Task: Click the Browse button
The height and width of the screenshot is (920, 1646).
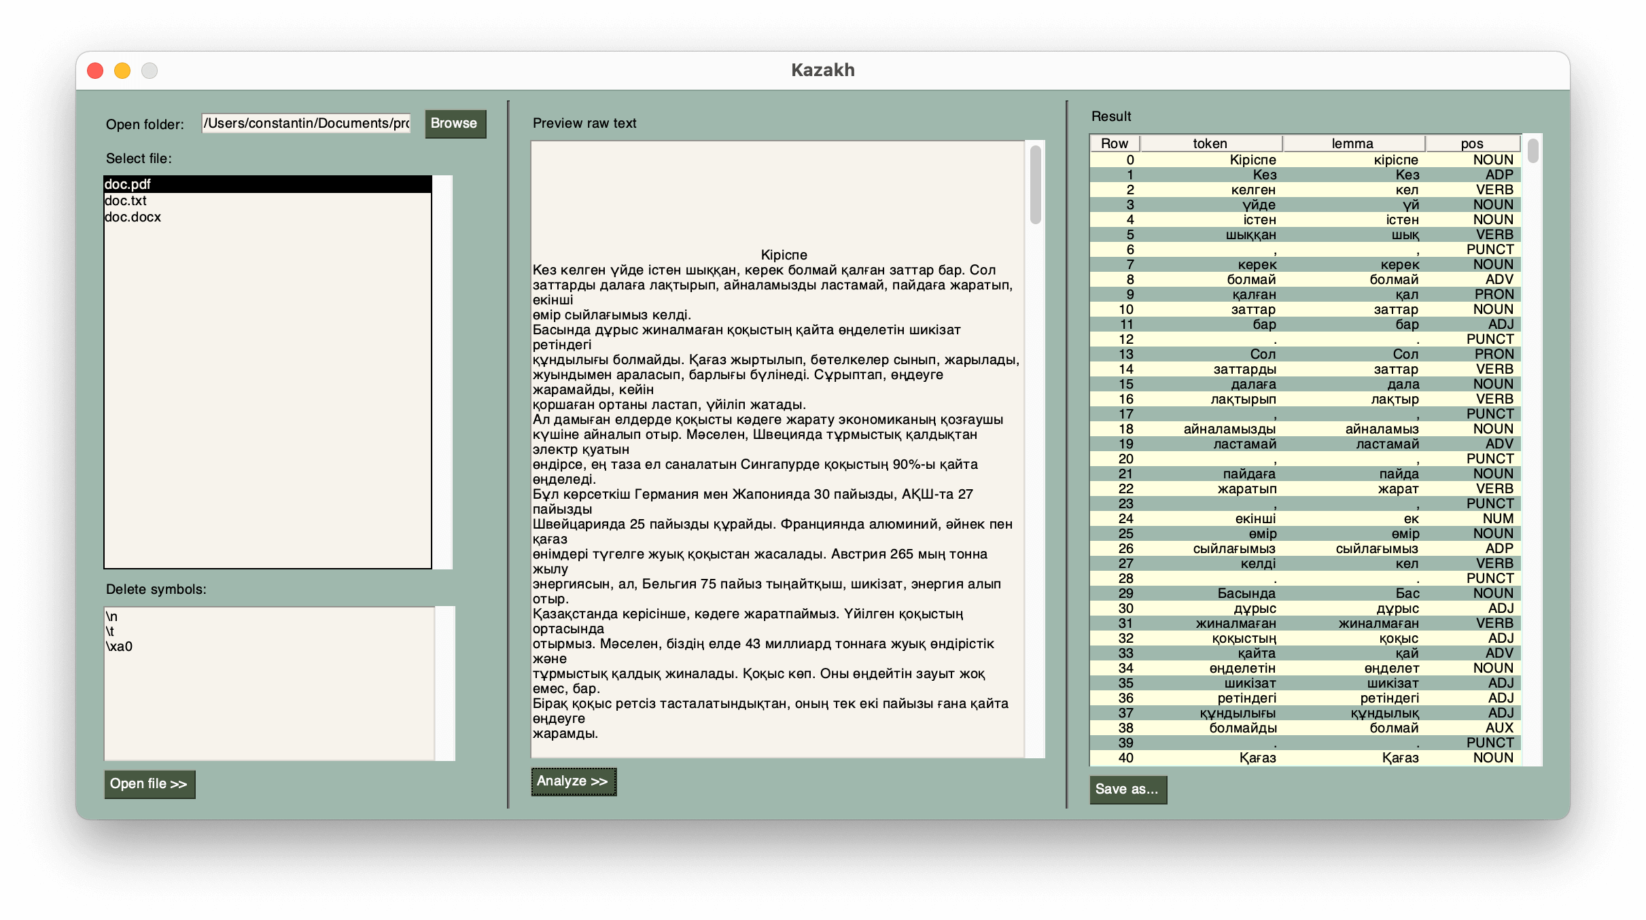Action: pyautogui.click(x=455, y=124)
